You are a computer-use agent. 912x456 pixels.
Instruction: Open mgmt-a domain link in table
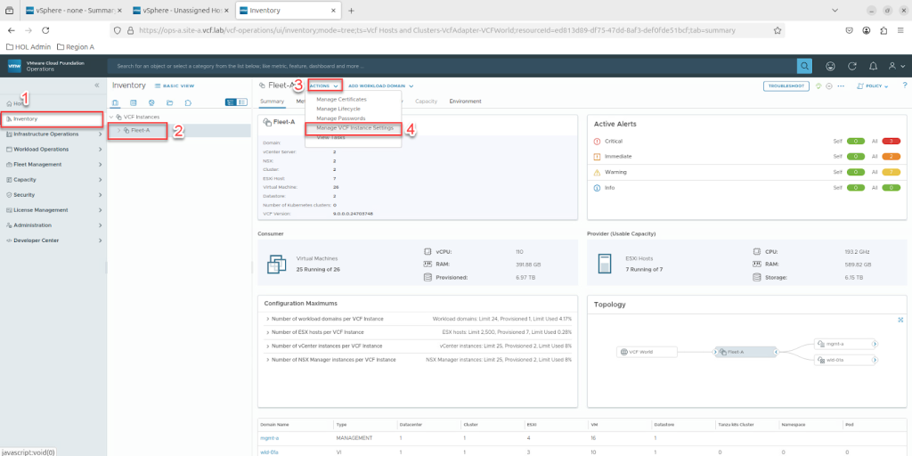click(x=269, y=437)
